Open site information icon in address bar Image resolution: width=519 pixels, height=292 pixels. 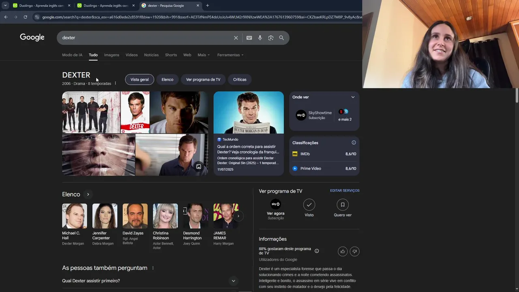[x=37, y=17]
